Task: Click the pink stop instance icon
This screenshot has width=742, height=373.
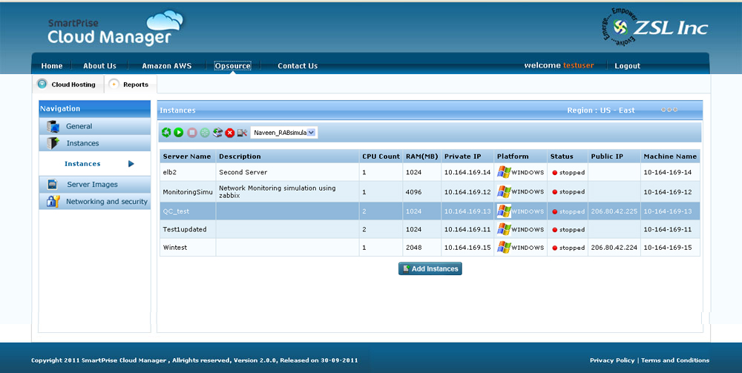Action: 191,133
